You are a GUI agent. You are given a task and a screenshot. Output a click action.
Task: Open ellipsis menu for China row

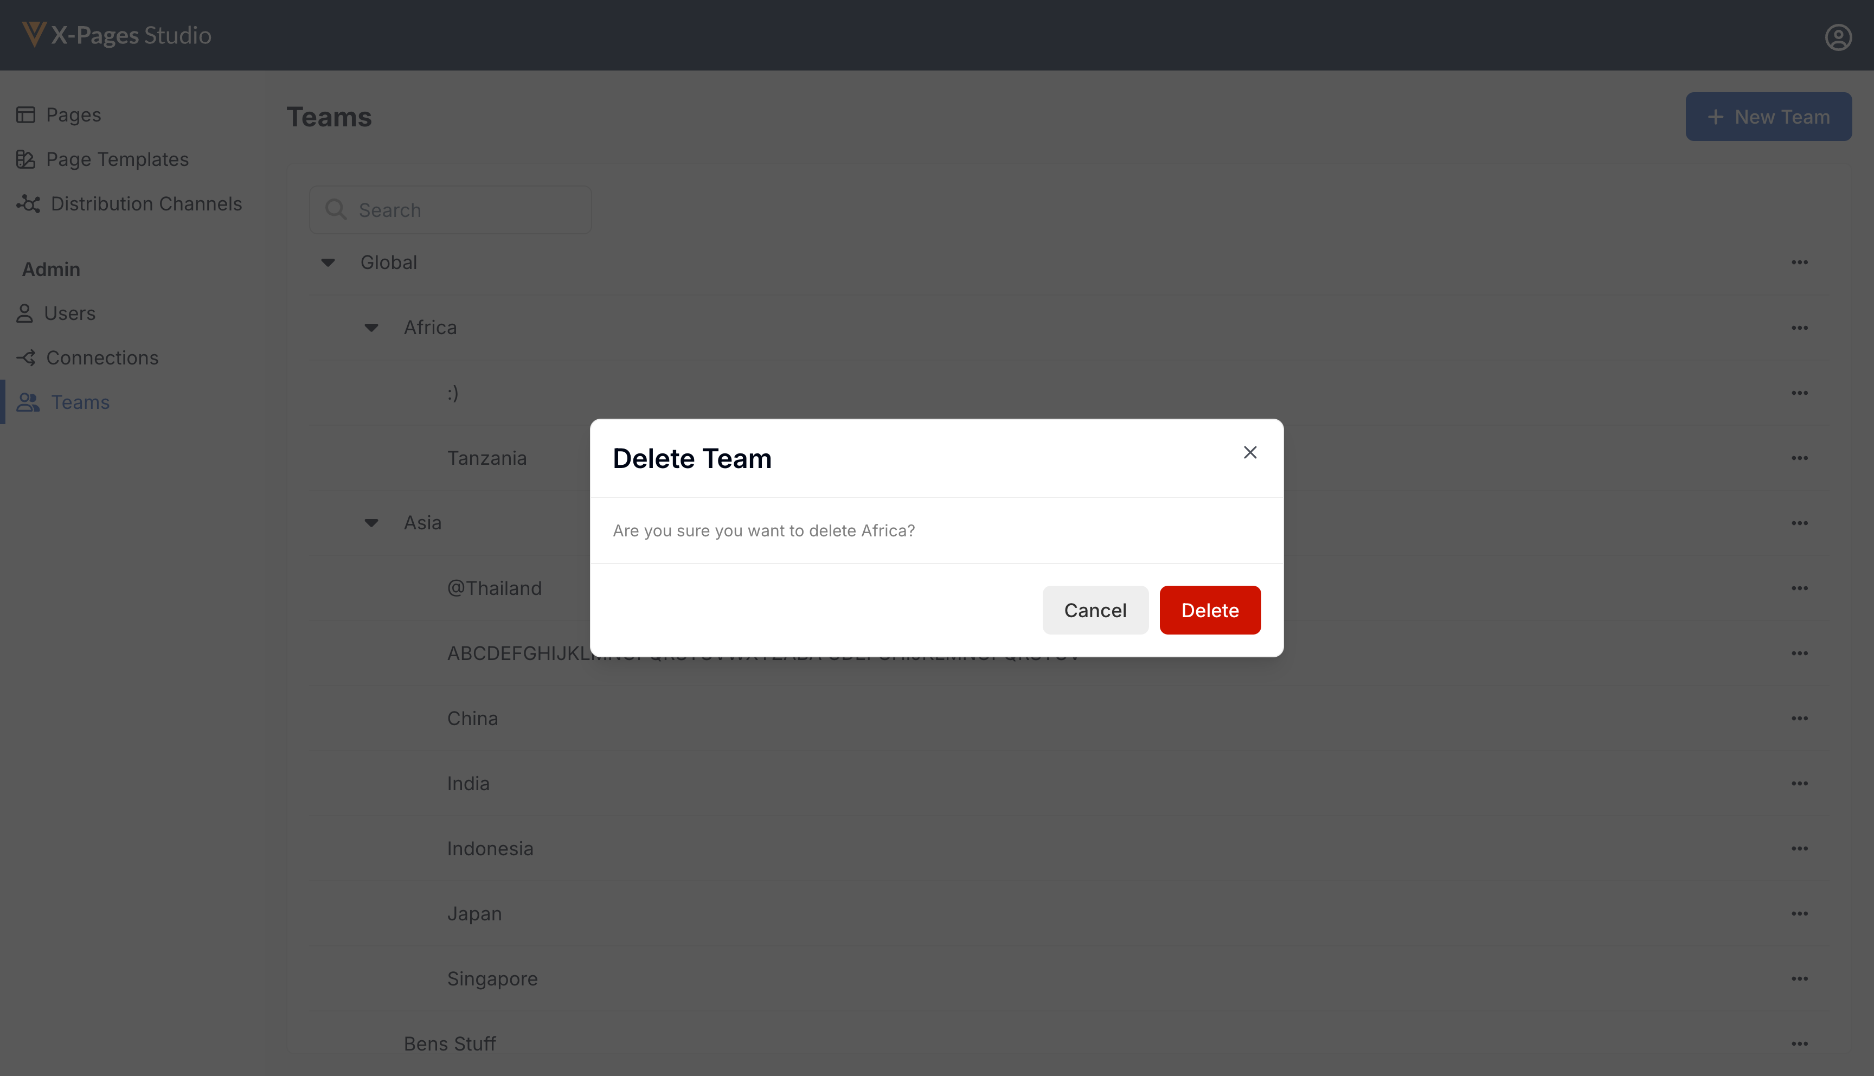point(1799,718)
